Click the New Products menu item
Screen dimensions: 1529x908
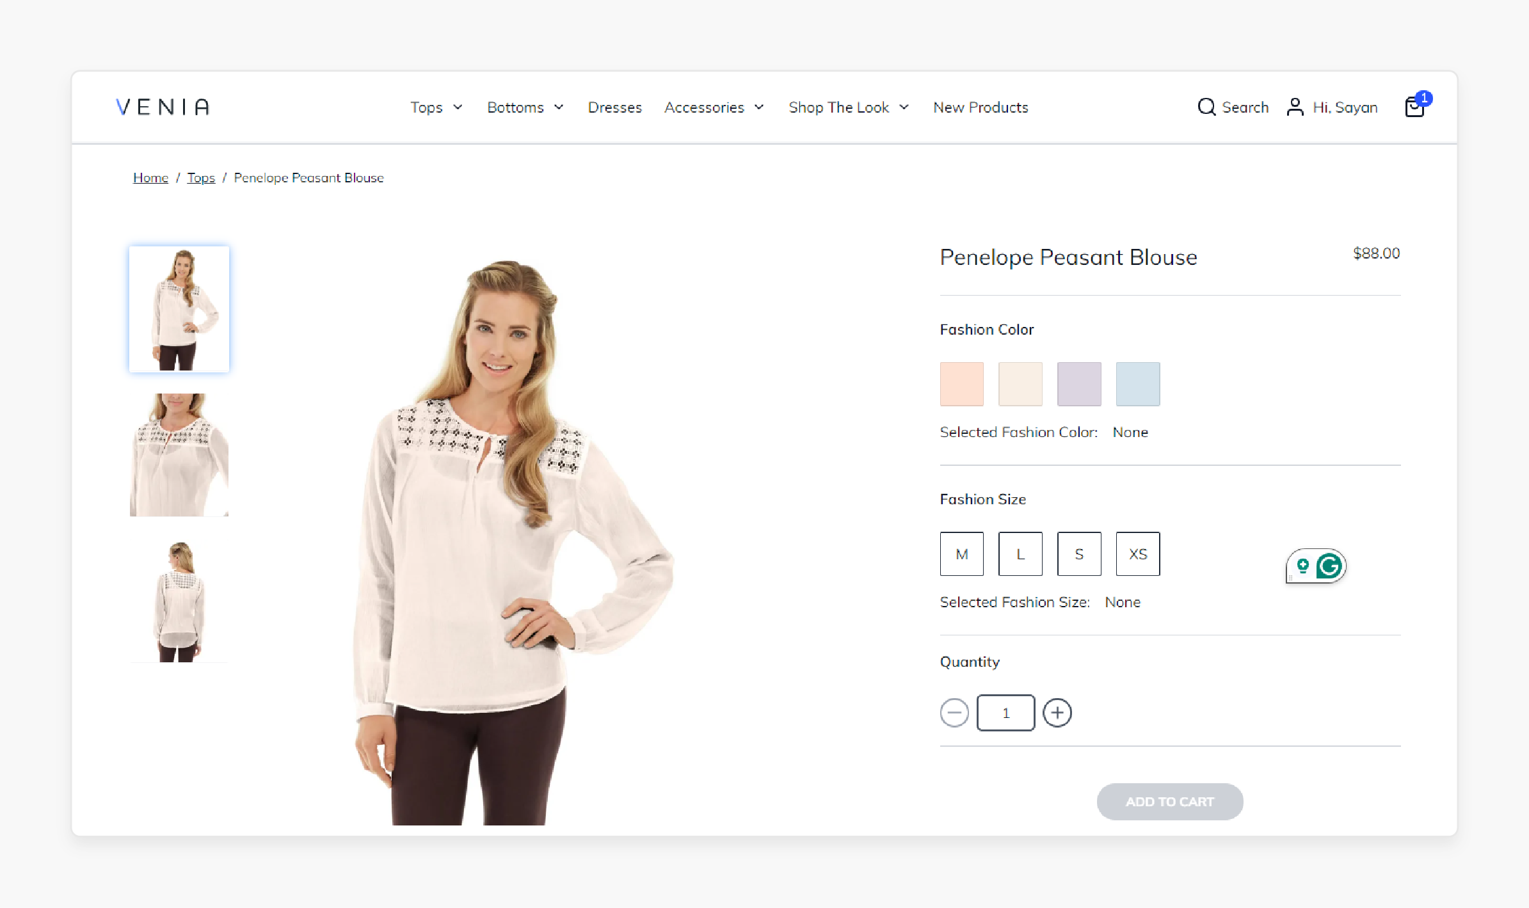[980, 106]
